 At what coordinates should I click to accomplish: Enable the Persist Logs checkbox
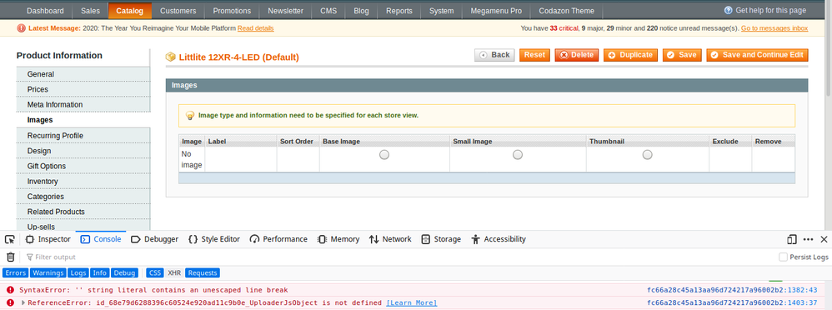[783, 257]
